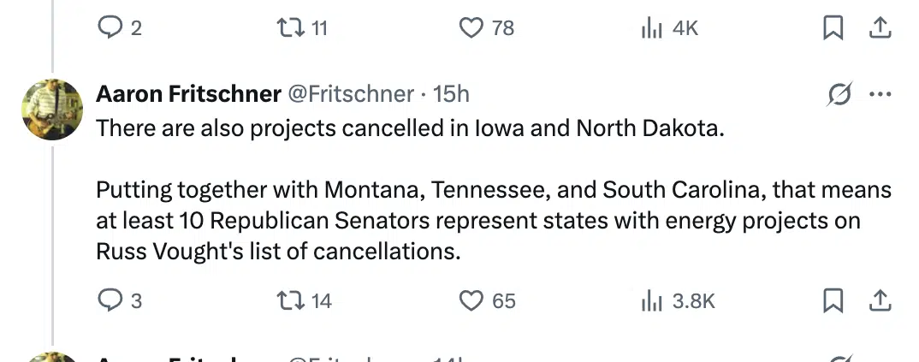The height and width of the screenshot is (362, 919).
Task: Repost the tweet showing 14 reposts
Action: pyautogui.click(x=288, y=300)
